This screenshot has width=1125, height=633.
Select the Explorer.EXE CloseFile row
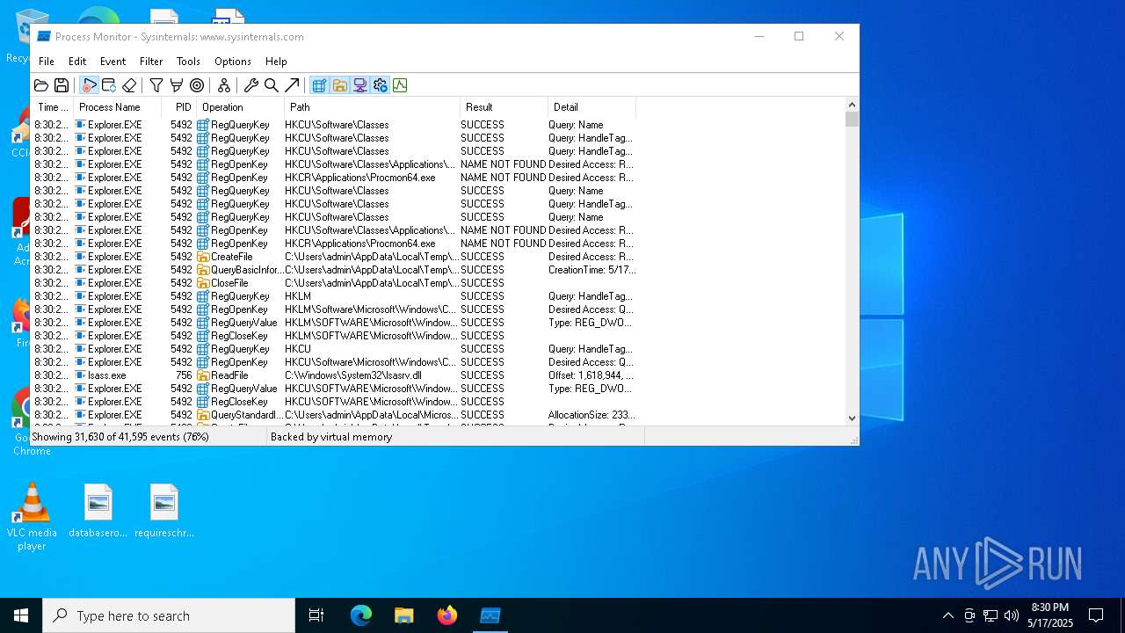[334, 283]
